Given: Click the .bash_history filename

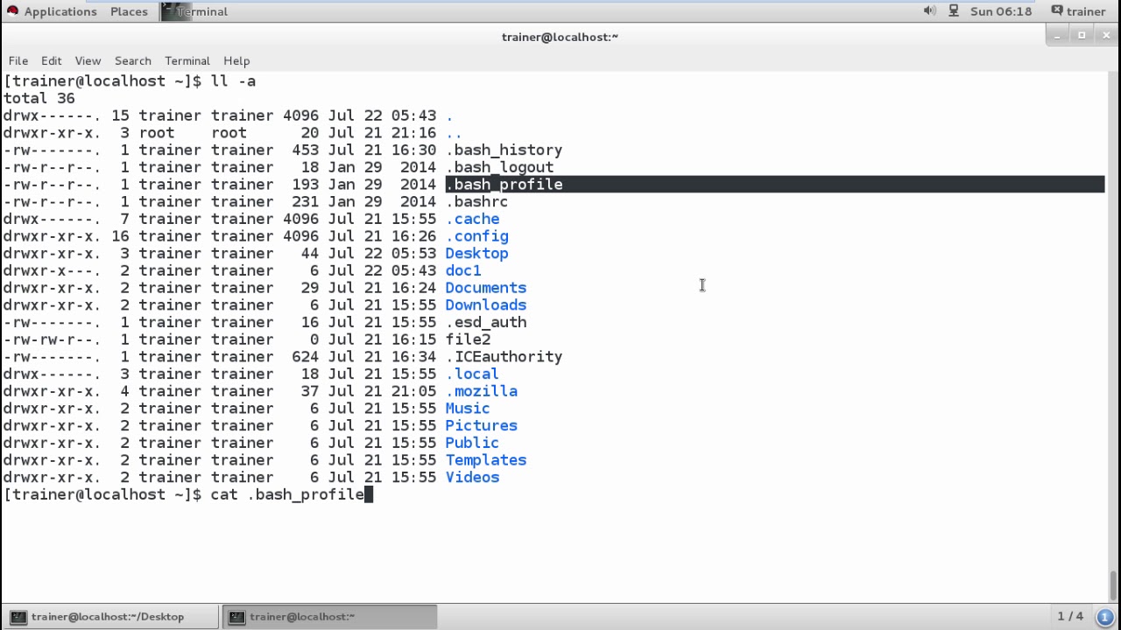Looking at the screenshot, I should [x=504, y=150].
